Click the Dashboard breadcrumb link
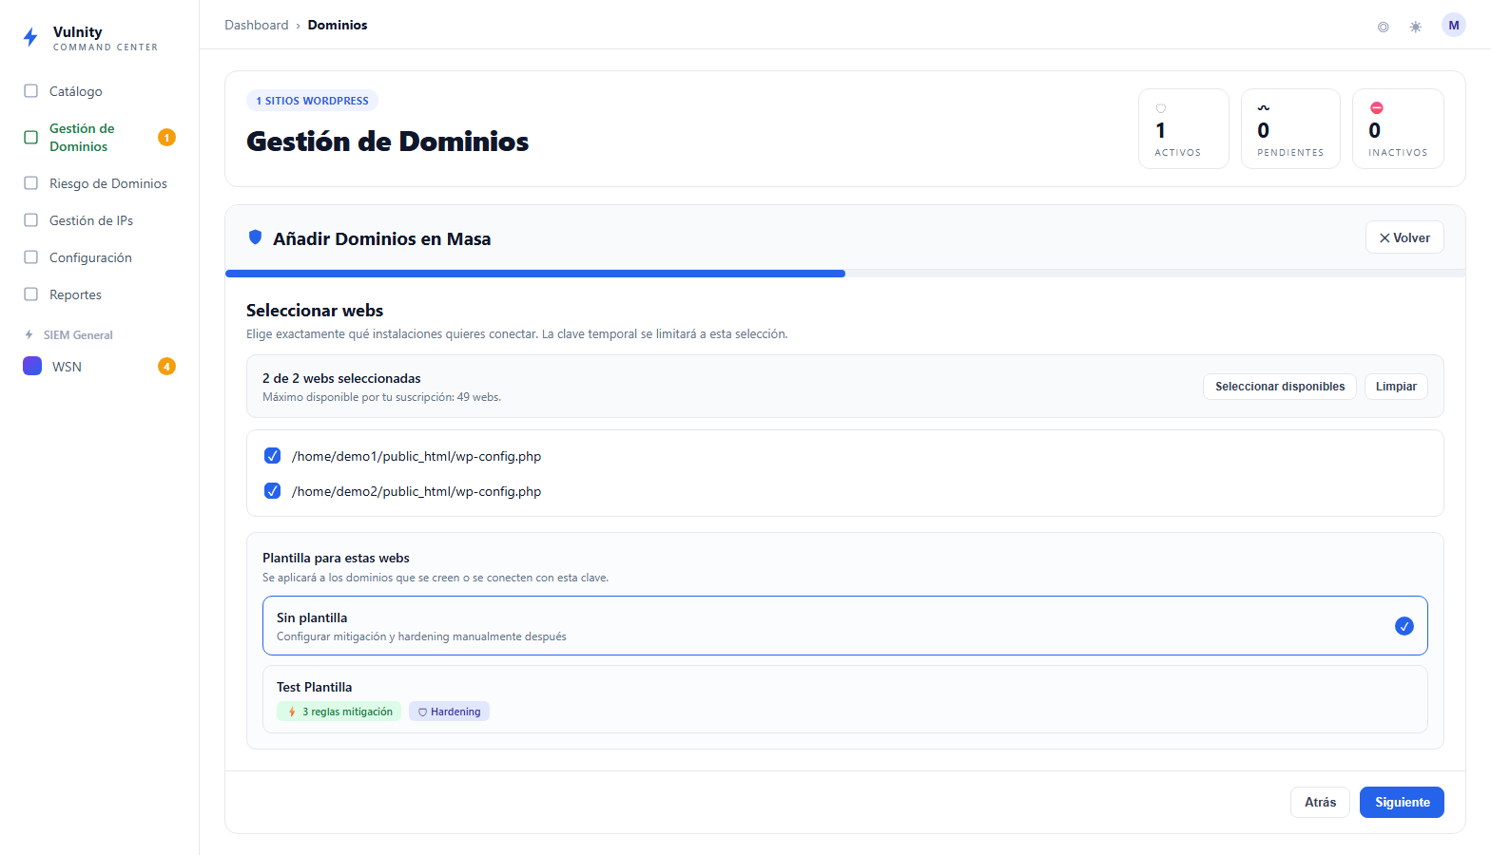Viewport: 1491px width, 855px height. click(x=256, y=25)
